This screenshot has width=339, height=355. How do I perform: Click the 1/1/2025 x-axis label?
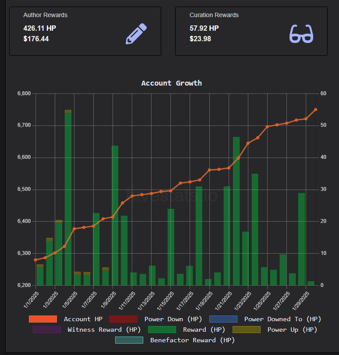pos(31,300)
